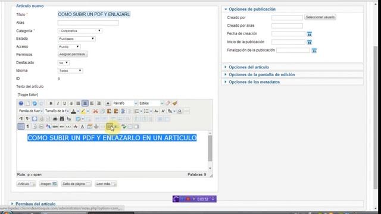Open the Acceso dropdown

point(69,46)
